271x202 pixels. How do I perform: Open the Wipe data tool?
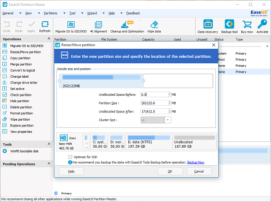[x=154, y=27]
